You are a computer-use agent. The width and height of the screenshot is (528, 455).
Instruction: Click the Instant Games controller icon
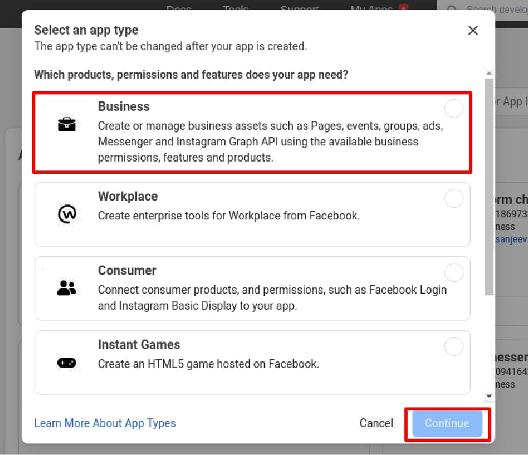[x=67, y=363]
